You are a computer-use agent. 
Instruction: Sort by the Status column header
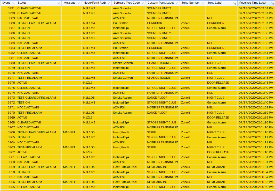pyautogui.click(x=22, y=3)
